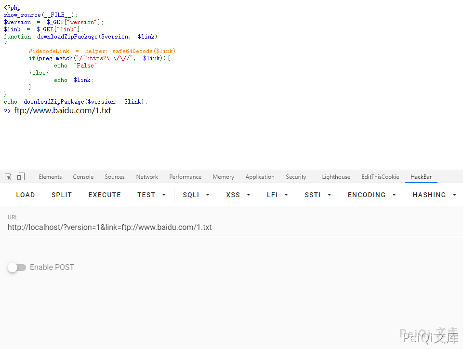Screen dimensions: 463x349
Task: Select the EditThisCookie tab
Action: (380, 177)
